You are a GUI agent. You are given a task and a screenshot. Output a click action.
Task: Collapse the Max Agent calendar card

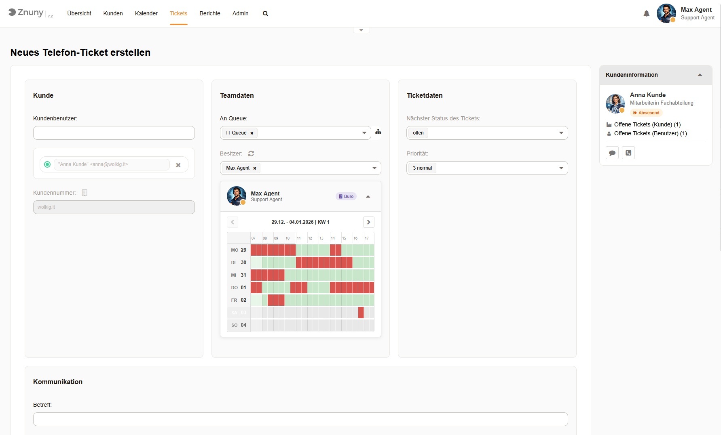[368, 197]
